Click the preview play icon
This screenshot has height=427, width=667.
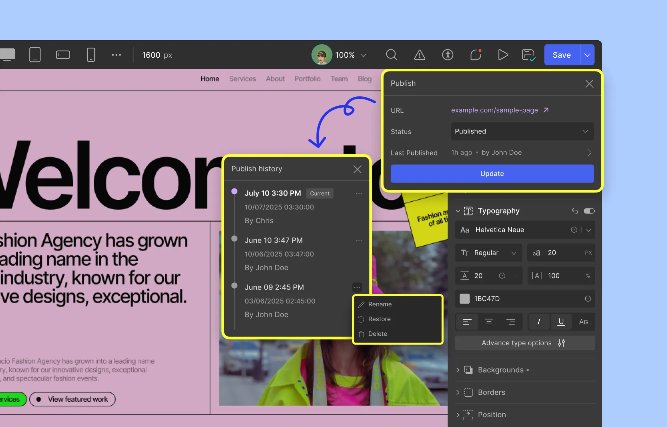point(503,55)
